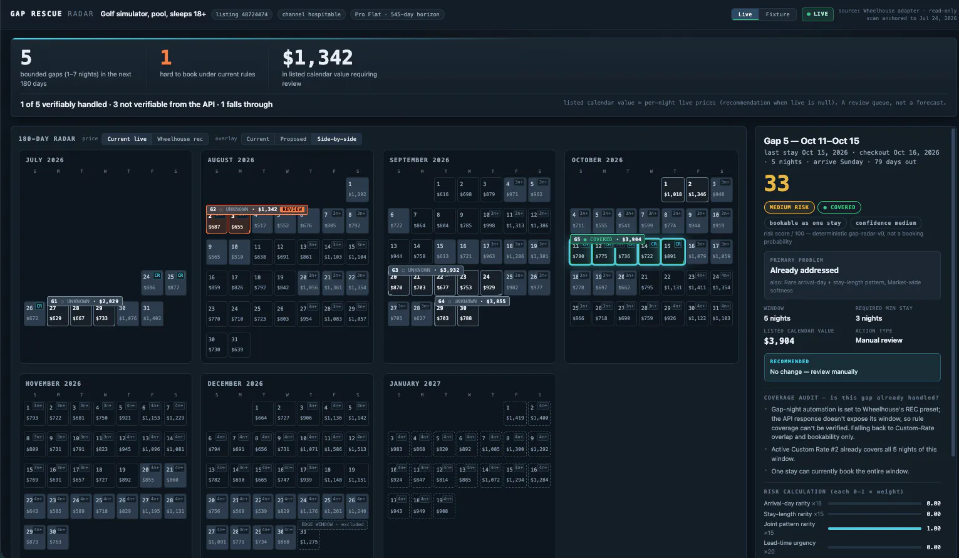Viewport: 959px width, 558px height.
Task: Click the Manual review action type value
Action: (879, 341)
